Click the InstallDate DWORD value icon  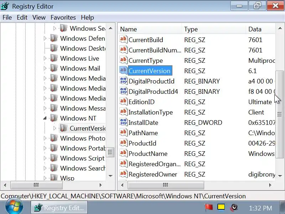pyautogui.click(x=123, y=122)
